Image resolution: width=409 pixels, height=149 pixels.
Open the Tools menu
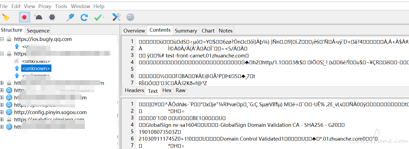pos(61,6)
